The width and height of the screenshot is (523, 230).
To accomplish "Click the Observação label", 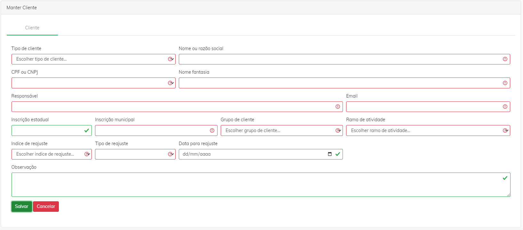I will pos(24,167).
